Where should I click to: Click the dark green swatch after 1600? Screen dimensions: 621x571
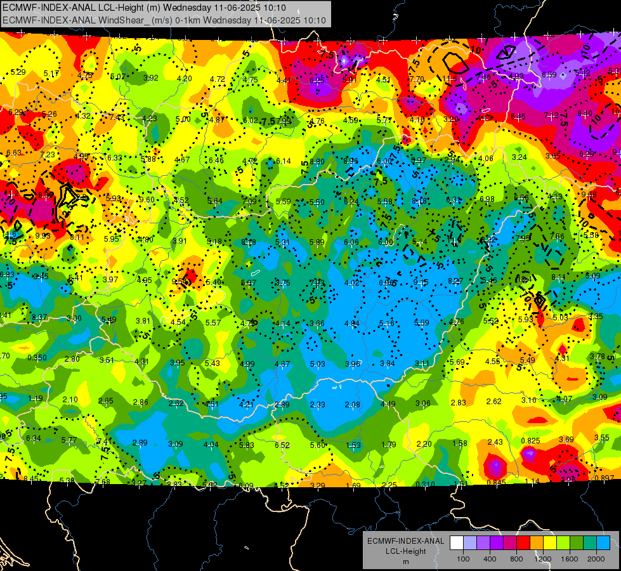[576, 543]
